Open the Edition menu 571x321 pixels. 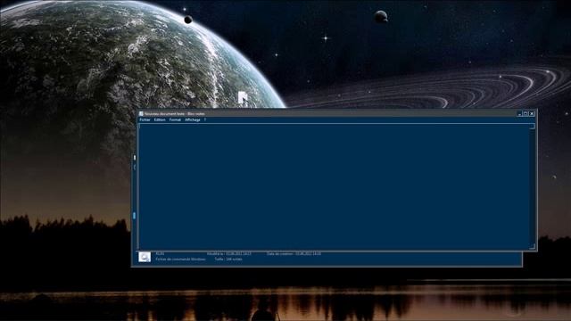click(160, 119)
